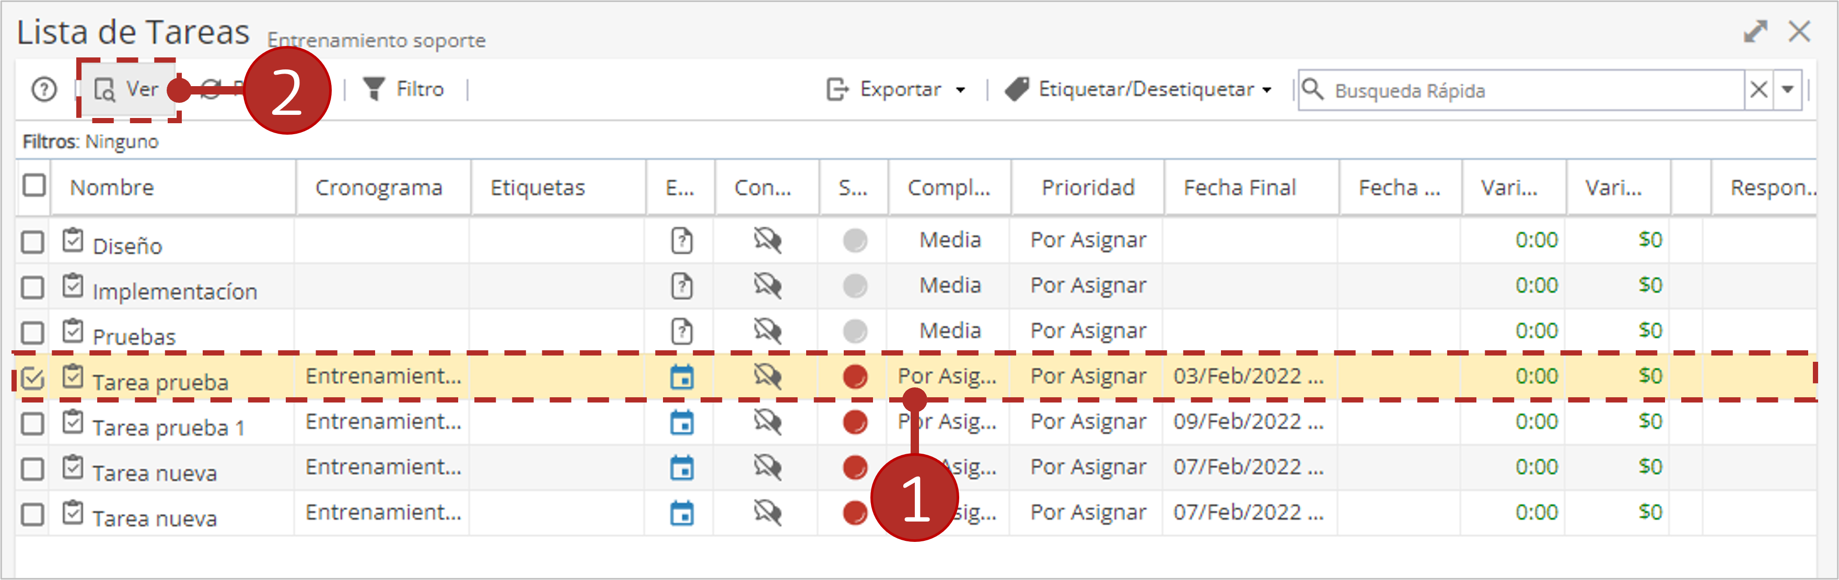Close the Lista de Tareas window
Screen dimensions: 1839x580
coord(1800,31)
